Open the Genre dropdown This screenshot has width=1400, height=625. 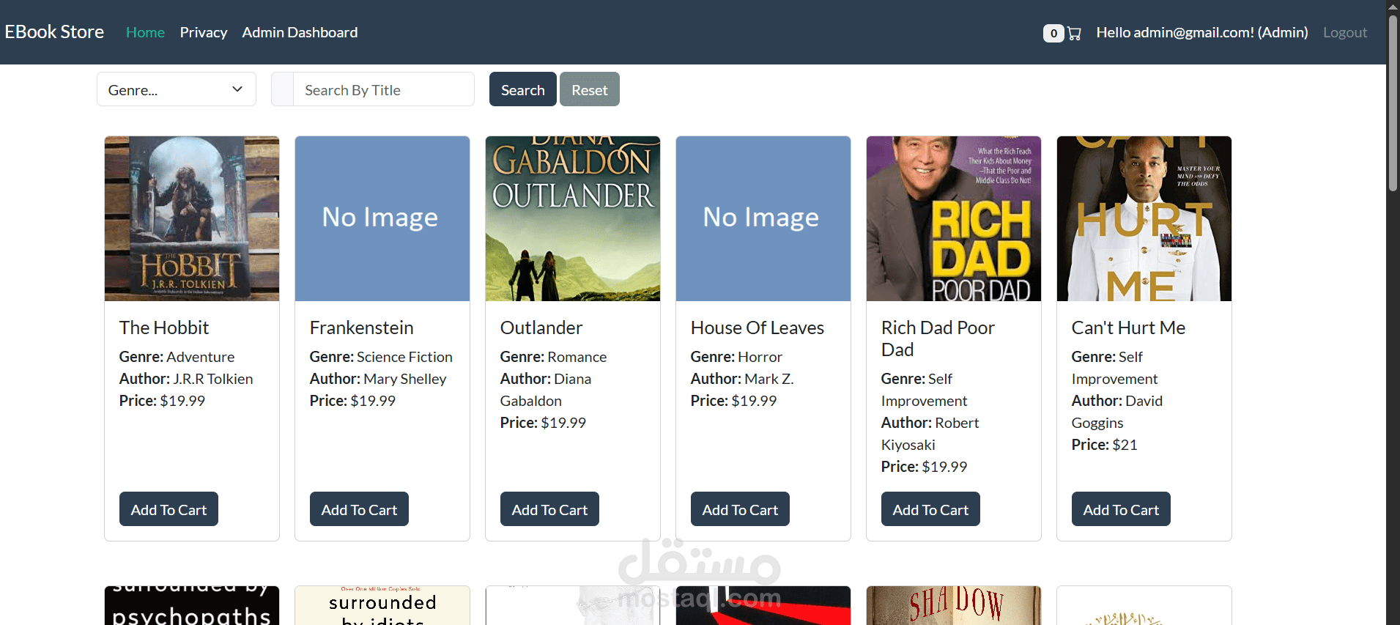click(177, 89)
